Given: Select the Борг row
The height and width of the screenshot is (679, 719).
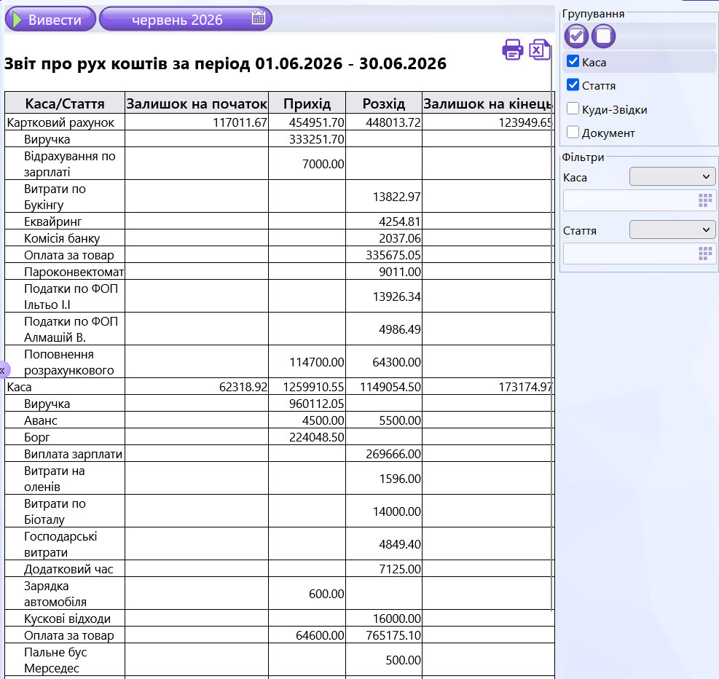Looking at the screenshot, I should pyautogui.click(x=279, y=437).
